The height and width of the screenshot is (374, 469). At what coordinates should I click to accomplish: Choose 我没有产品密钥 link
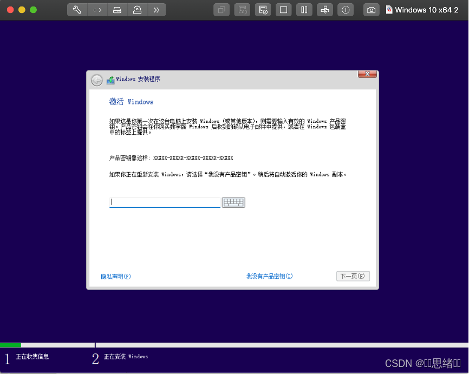coord(270,276)
